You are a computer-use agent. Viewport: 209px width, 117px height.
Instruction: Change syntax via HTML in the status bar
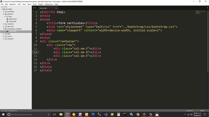pos(202,110)
